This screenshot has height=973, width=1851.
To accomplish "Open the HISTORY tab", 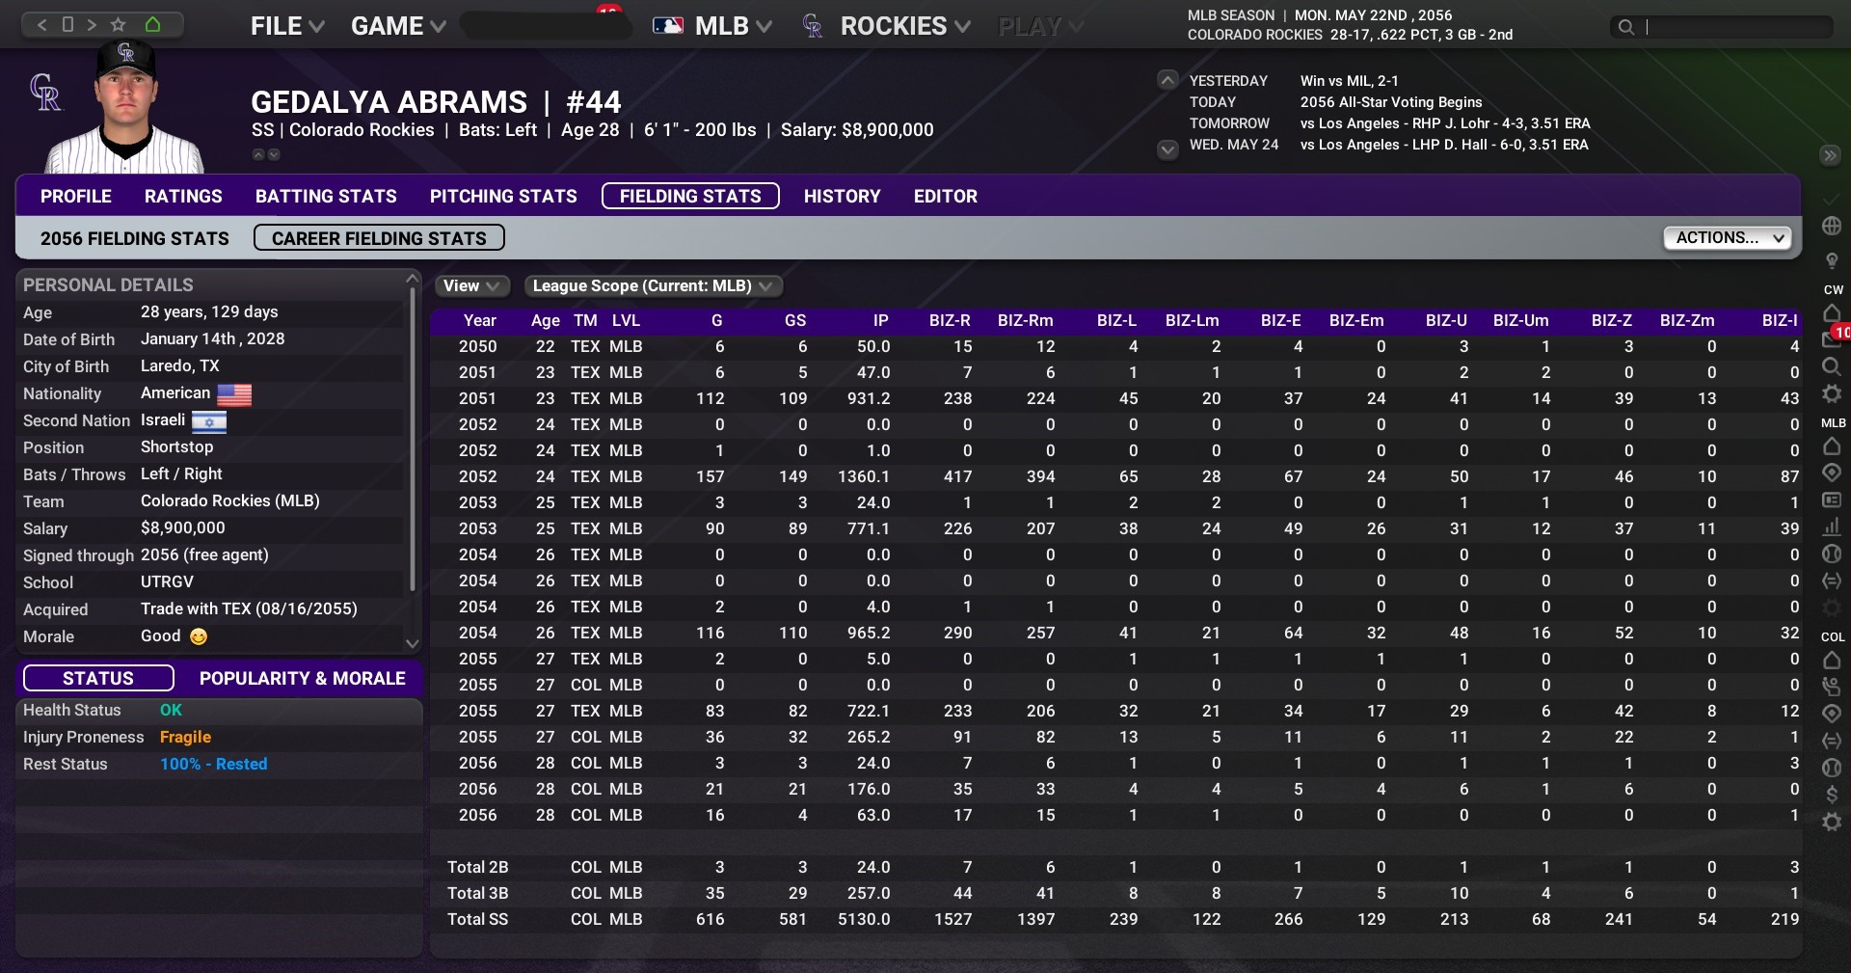I will 843,197.
